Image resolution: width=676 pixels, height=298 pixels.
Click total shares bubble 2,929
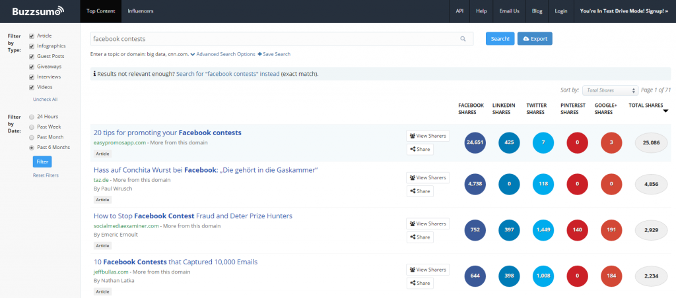click(x=652, y=230)
